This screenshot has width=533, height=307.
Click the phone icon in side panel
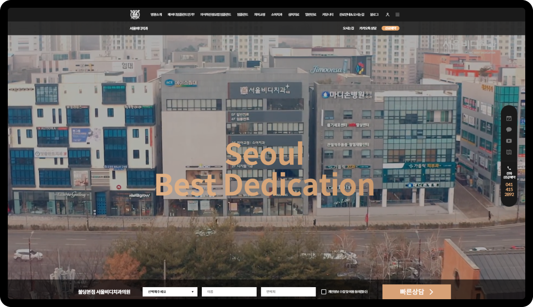[x=509, y=168]
